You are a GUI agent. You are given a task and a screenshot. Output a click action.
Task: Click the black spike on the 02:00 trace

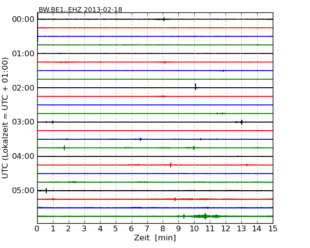pyautogui.click(x=196, y=87)
